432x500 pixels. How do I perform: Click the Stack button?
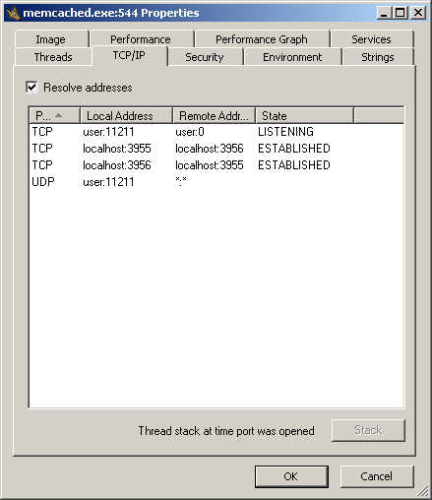(368, 430)
